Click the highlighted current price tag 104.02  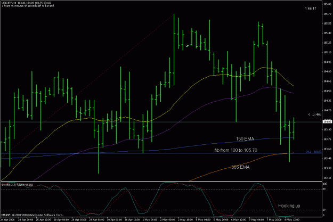click(327, 122)
